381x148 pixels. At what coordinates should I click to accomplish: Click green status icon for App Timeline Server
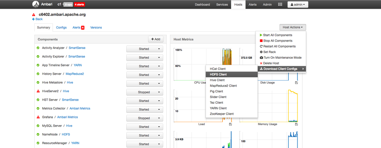point(38,65)
